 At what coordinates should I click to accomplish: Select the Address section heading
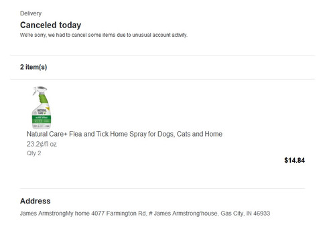click(36, 201)
